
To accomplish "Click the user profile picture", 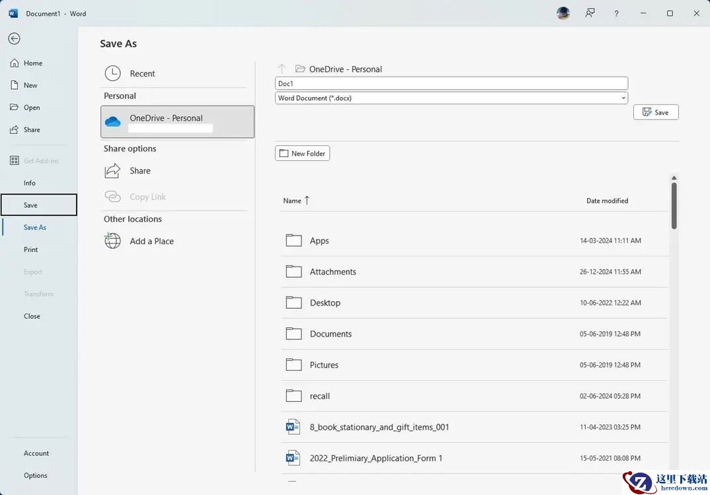I will point(563,13).
